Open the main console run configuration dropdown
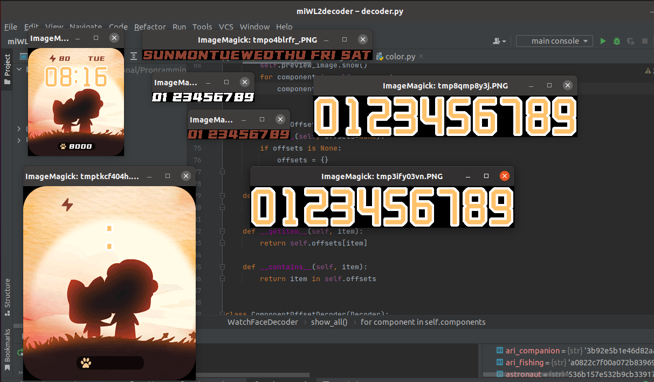654x382 pixels. coord(554,41)
